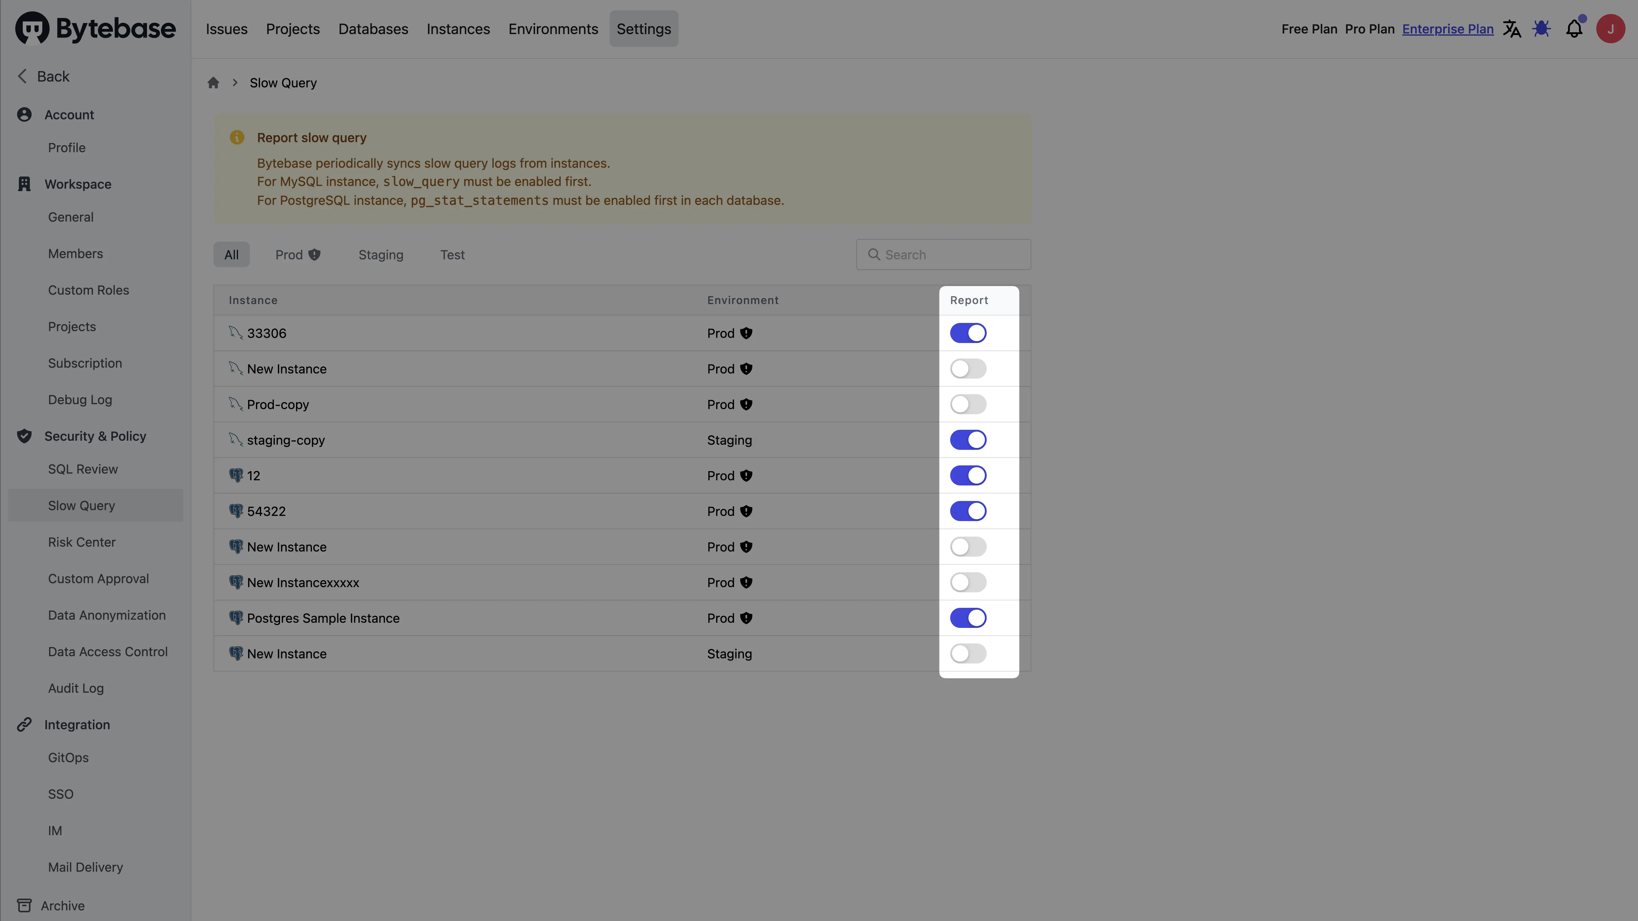Open Environments in top navigation
This screenshot has width=1638, height=921.
553,29
